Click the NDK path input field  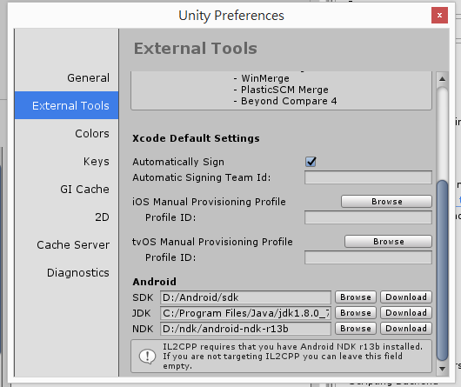pyautogui.click(x=245, y=329)
